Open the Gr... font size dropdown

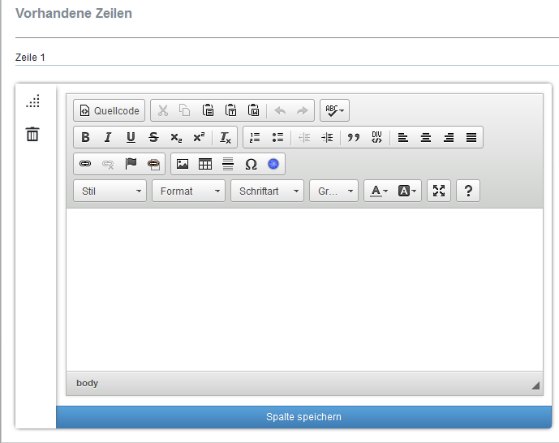click(x=333, y=191)
